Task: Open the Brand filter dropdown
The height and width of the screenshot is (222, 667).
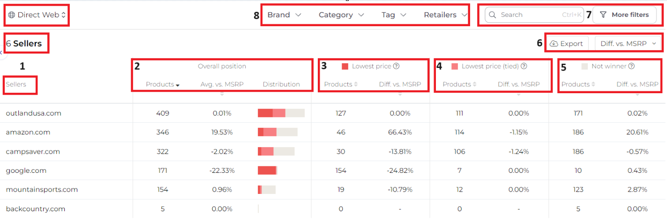Action: click(x=284, y=15)
